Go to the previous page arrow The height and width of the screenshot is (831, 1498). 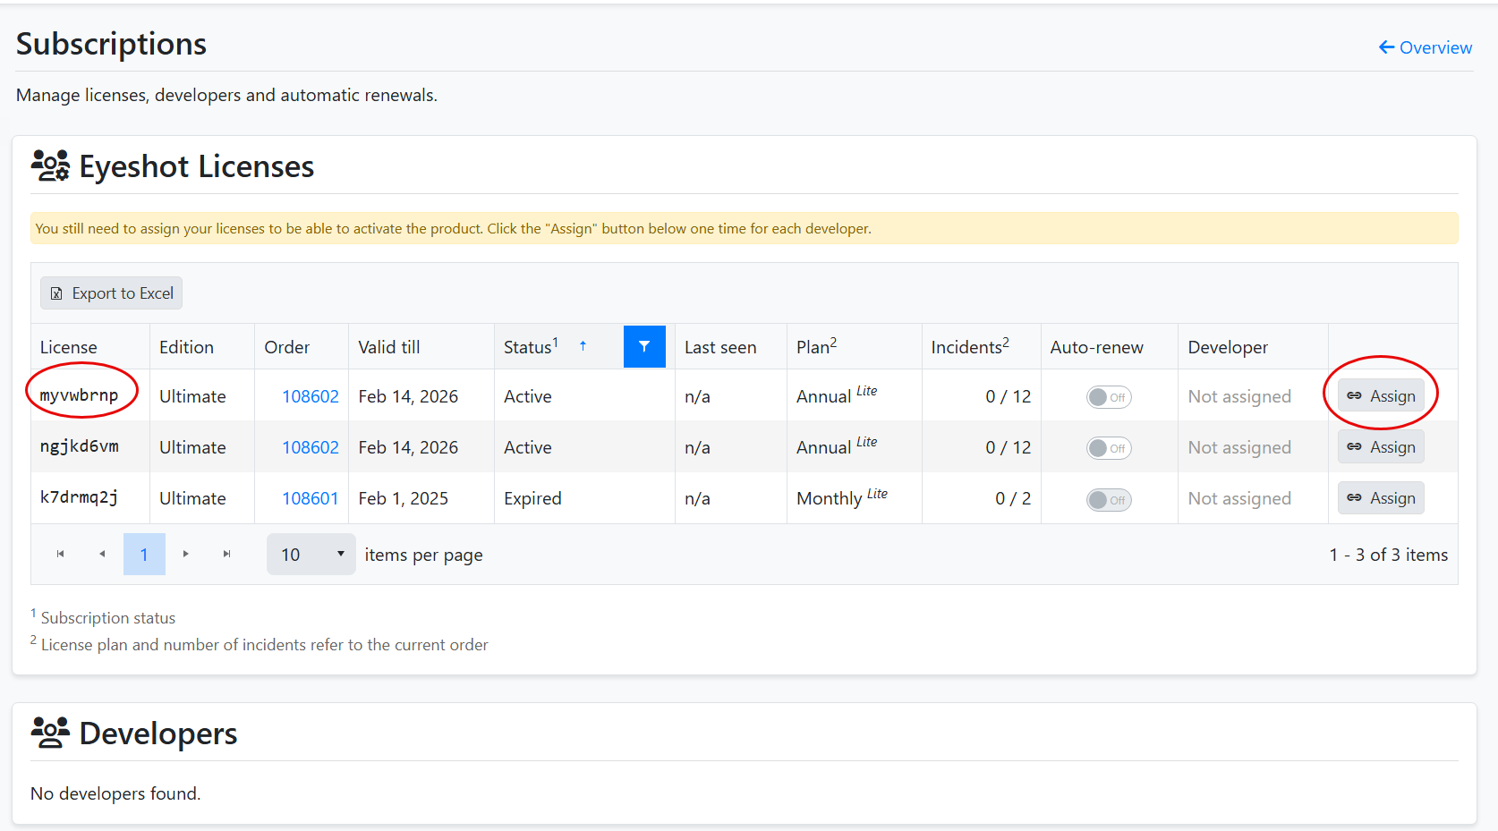pos(102,555)
